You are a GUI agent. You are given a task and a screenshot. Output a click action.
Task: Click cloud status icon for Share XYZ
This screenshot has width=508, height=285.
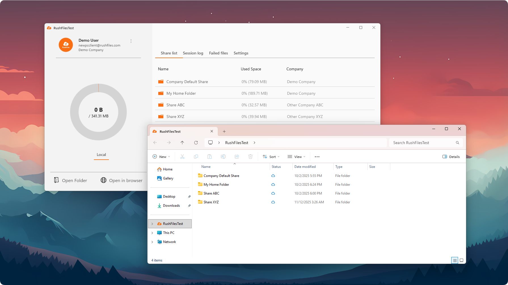coord(273,202)
